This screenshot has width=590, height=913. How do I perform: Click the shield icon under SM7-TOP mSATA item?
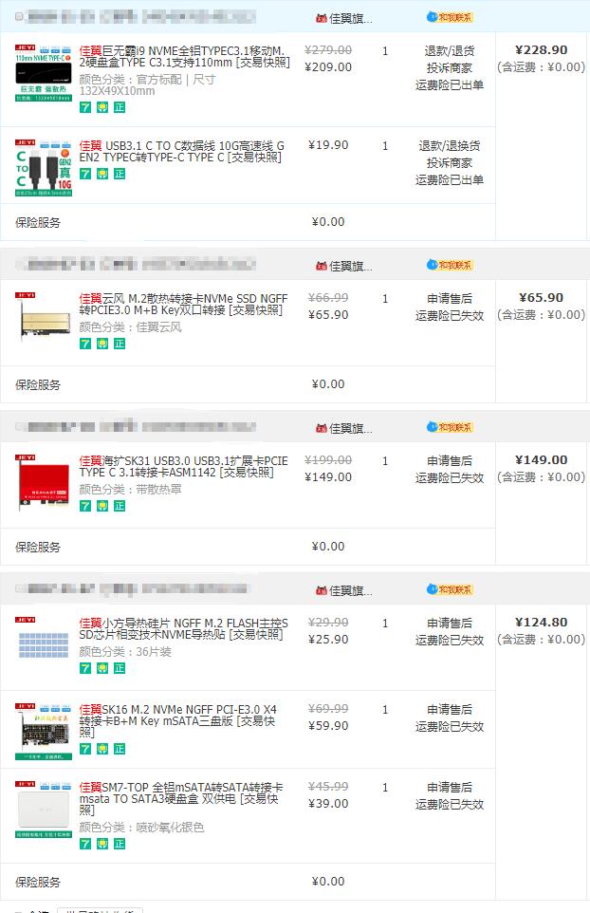point(102,844)
